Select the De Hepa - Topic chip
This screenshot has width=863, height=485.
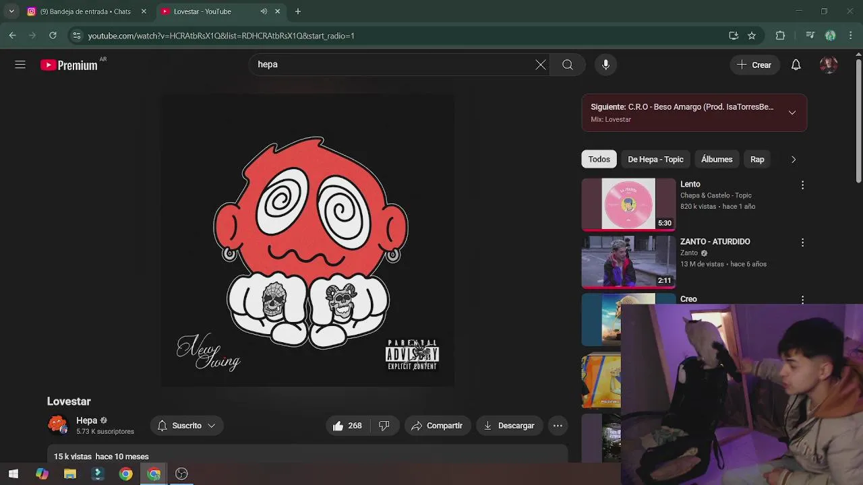[x=655, y=160]
